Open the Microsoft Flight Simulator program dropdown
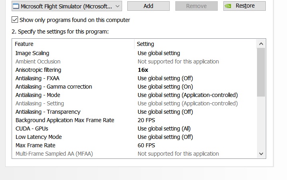Viewport: 287px width, 180px height. click(67, 6)
